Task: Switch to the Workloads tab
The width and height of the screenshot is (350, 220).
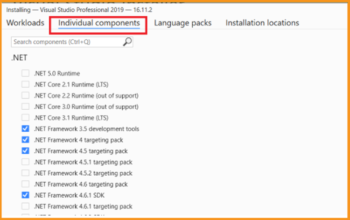Action: [x=25, y=23]
